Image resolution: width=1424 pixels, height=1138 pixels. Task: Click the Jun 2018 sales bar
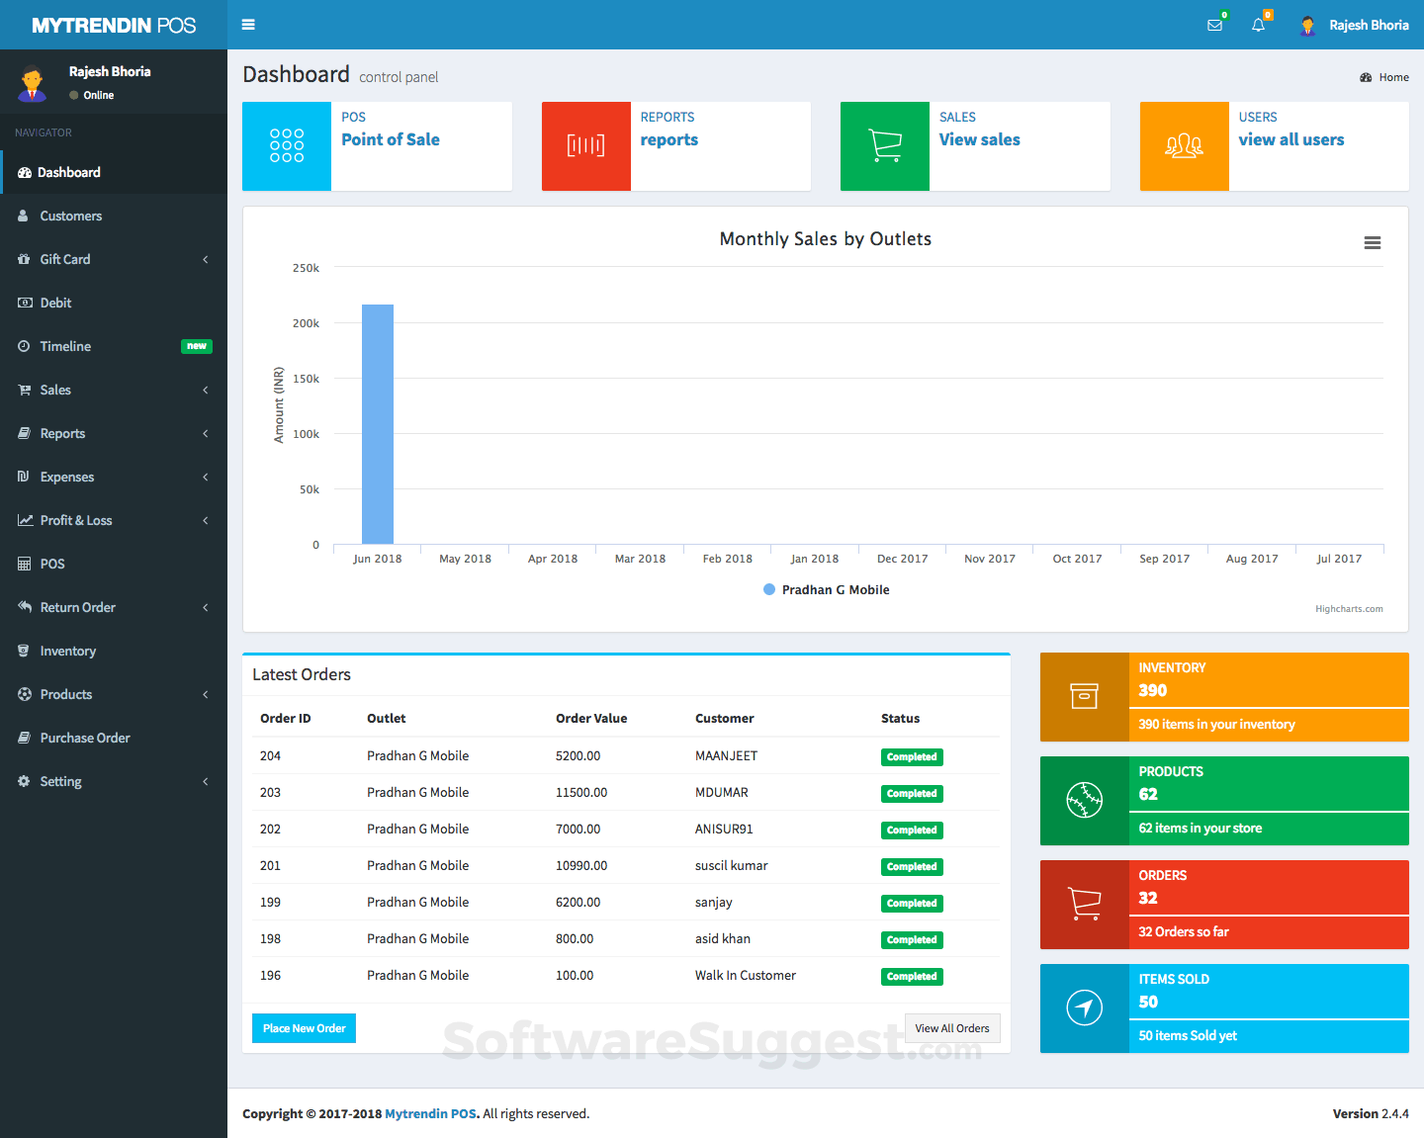tap(378, 425)
